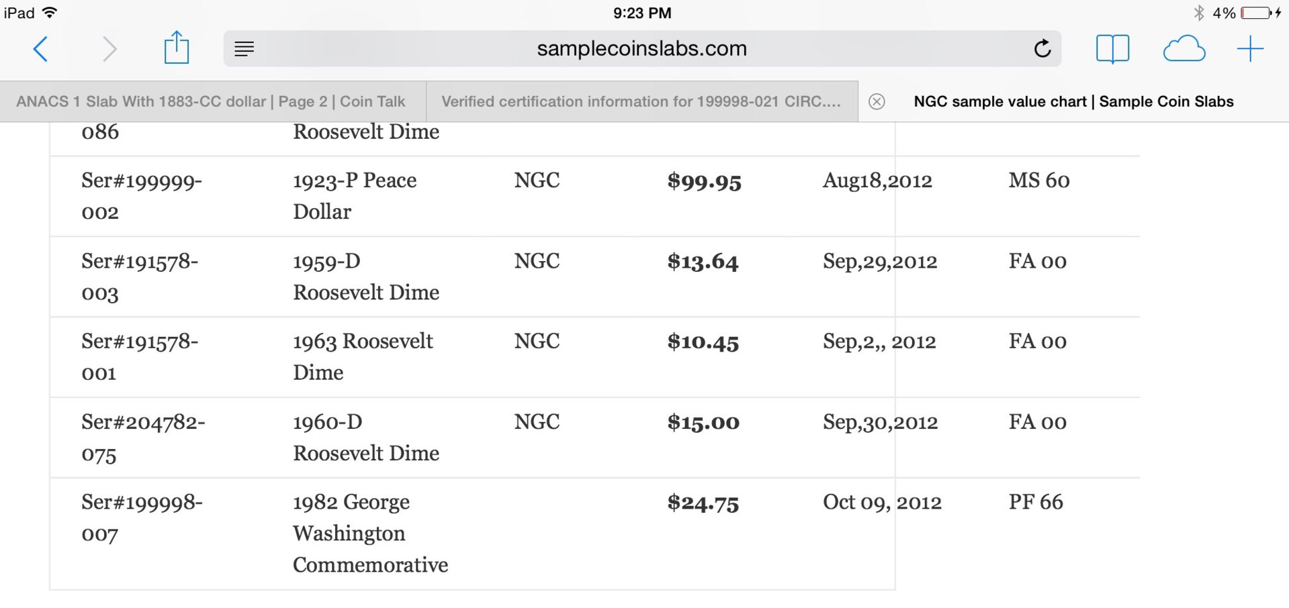Add a new tab with plus icon
The image size is (1289, 608).
[1250, 49]
